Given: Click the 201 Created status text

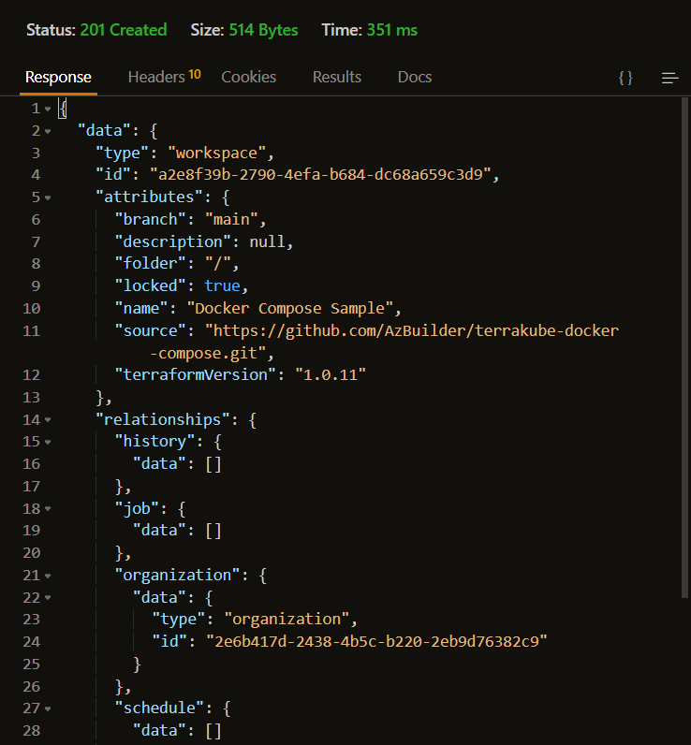Looking at the screenshot, I should (123, 30).
